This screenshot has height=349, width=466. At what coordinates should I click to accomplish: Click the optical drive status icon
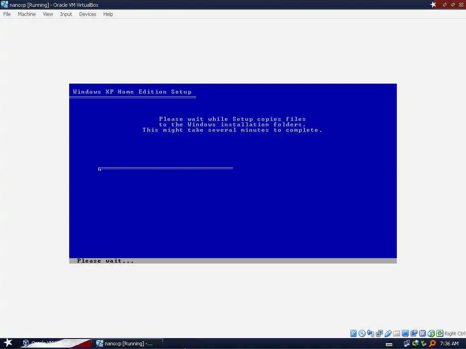click(362, 333)
